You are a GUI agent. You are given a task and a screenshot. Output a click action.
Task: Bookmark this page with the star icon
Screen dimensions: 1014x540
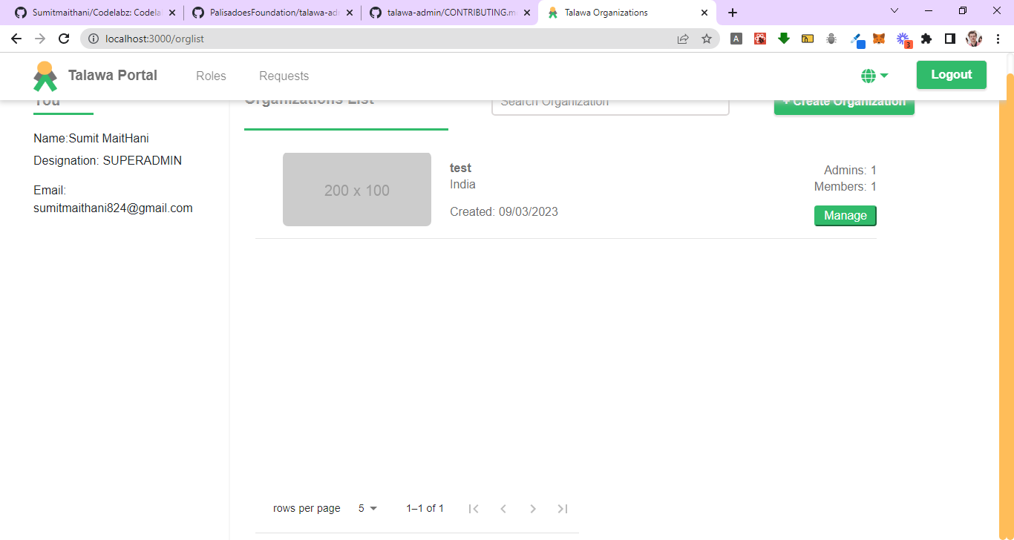(x=706, y=38)
